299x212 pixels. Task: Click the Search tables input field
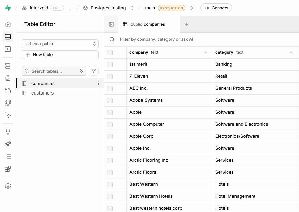tap(54, 71)
